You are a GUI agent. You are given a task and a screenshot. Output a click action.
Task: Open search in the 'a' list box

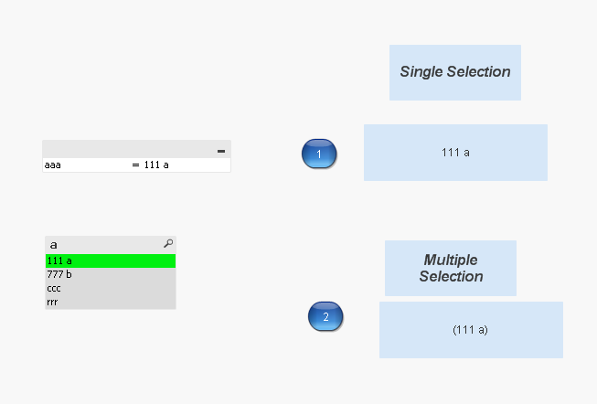[x=168, y=243]
